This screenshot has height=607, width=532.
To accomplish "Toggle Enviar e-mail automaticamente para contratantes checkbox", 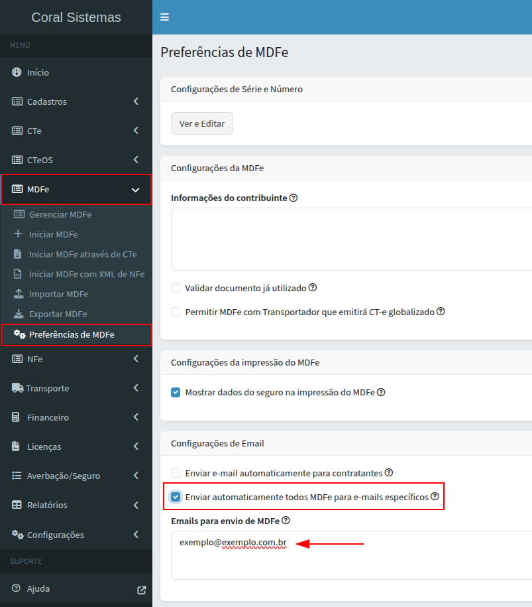I will click(x=176, y=473).
